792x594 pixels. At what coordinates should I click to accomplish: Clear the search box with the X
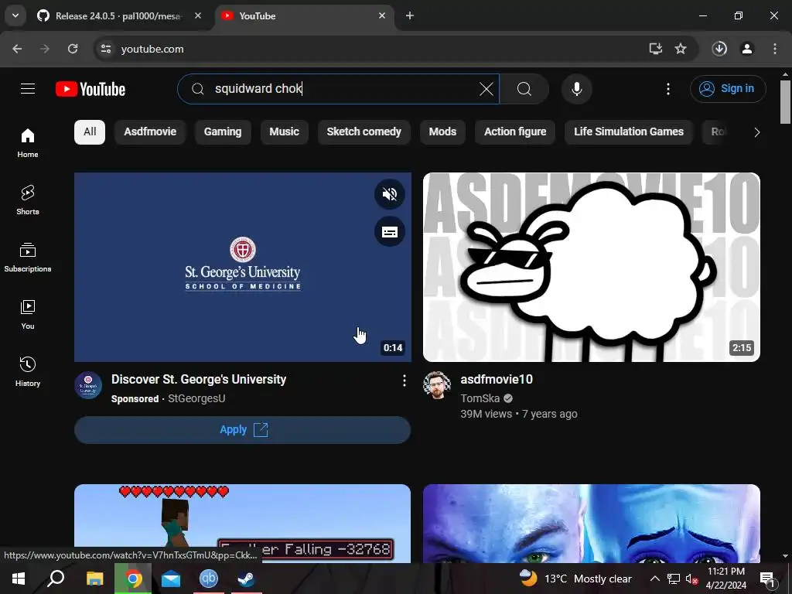click(x=486, y=89)
